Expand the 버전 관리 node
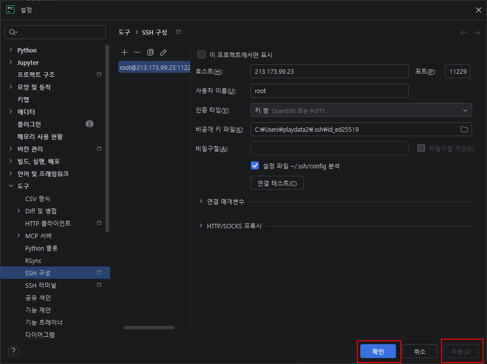487x364 pixels. [11, 149]
